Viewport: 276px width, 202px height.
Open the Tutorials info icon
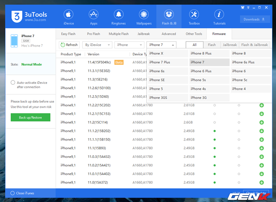tap(219, 14)
